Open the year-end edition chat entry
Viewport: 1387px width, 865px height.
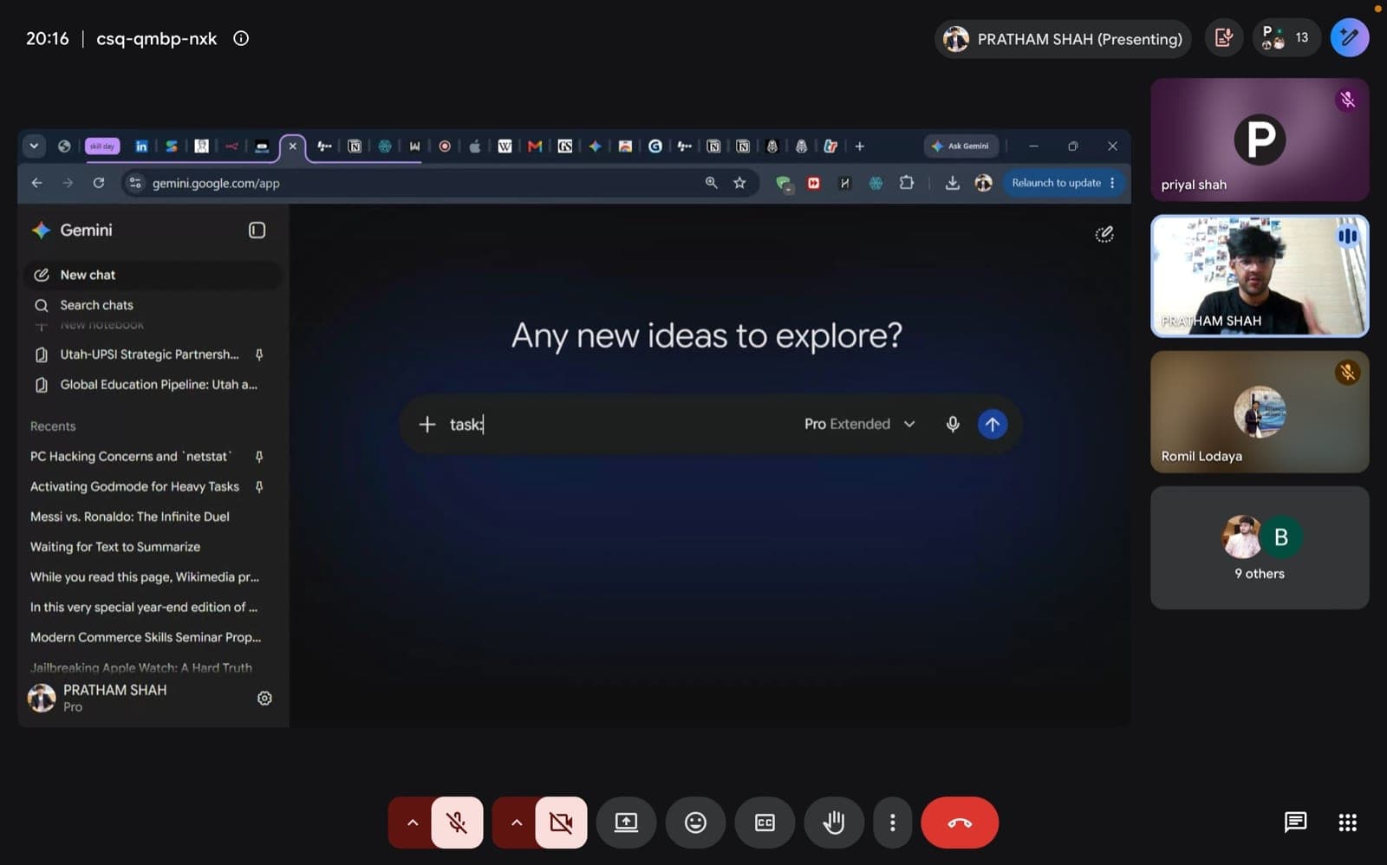[x=144, y=608]
